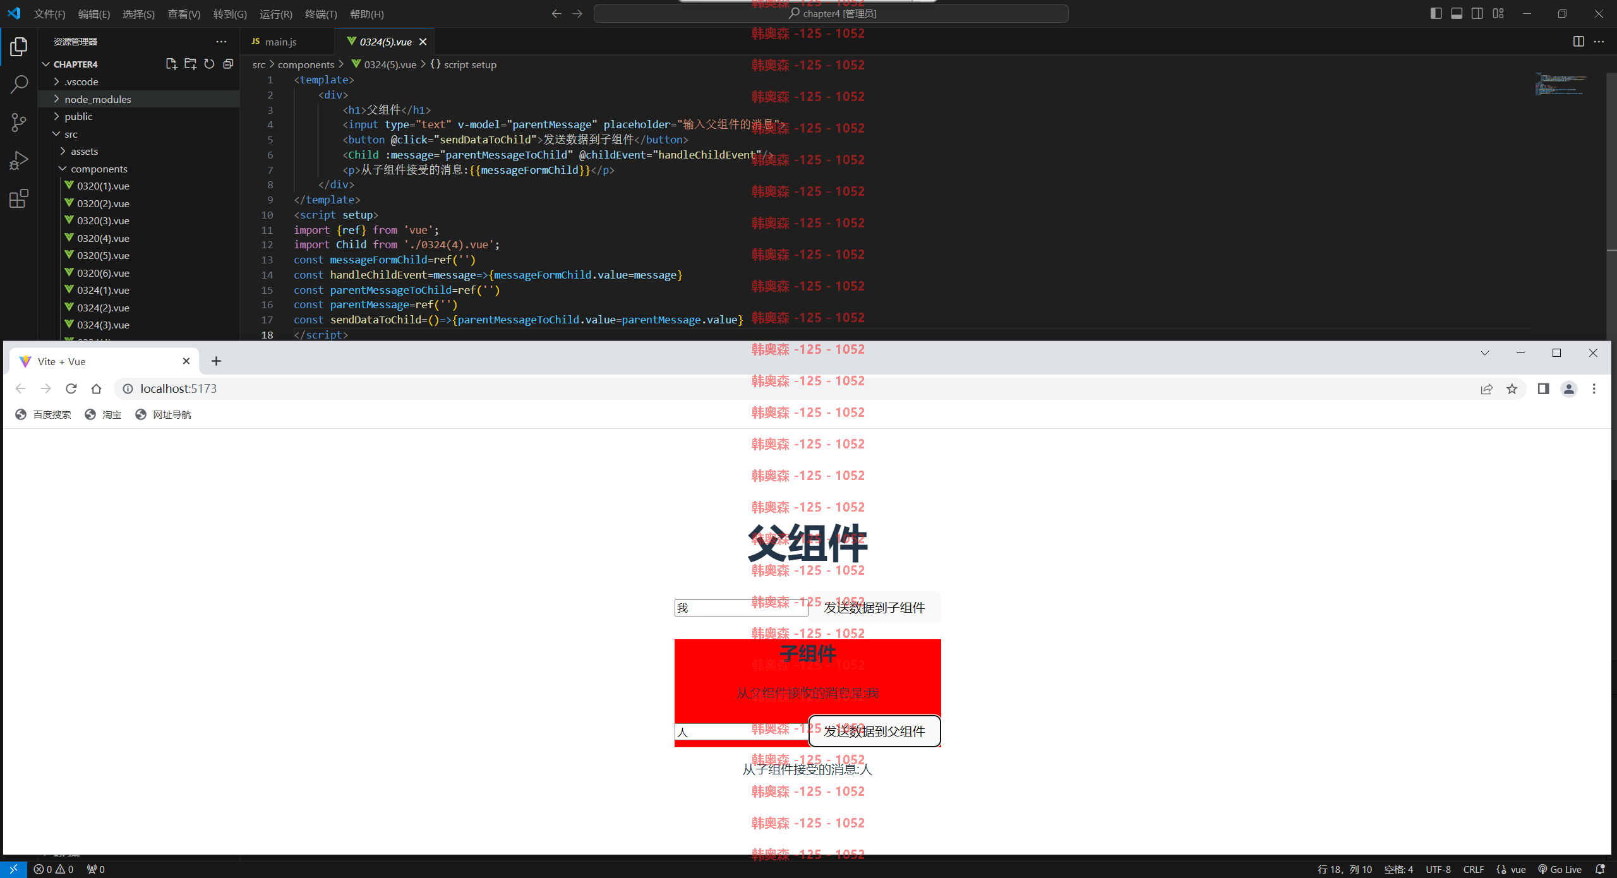Open the 终端(T) menu
Viewport: 1617px width, 878px height.
tap(321, 14)
